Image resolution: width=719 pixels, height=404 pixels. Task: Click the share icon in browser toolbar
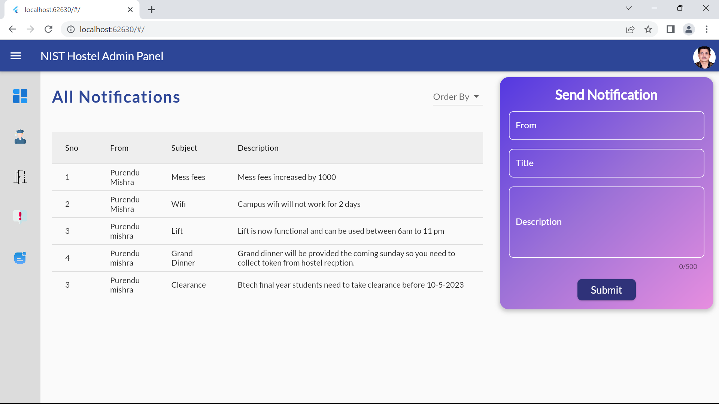click(630, 29)
